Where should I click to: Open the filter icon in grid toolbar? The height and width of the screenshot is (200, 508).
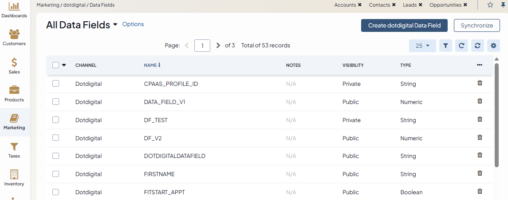pyautogui.click(x=445, y=46)
